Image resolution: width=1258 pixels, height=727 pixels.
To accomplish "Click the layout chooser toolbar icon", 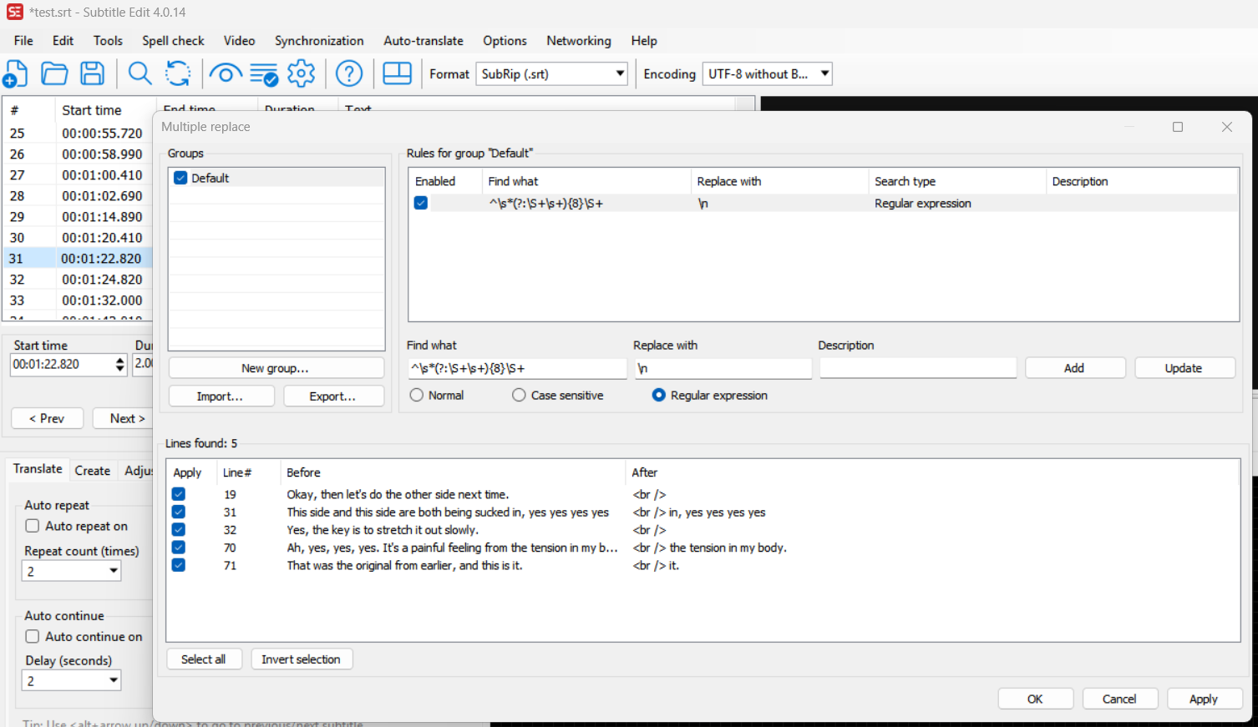I will coord(397,73).
